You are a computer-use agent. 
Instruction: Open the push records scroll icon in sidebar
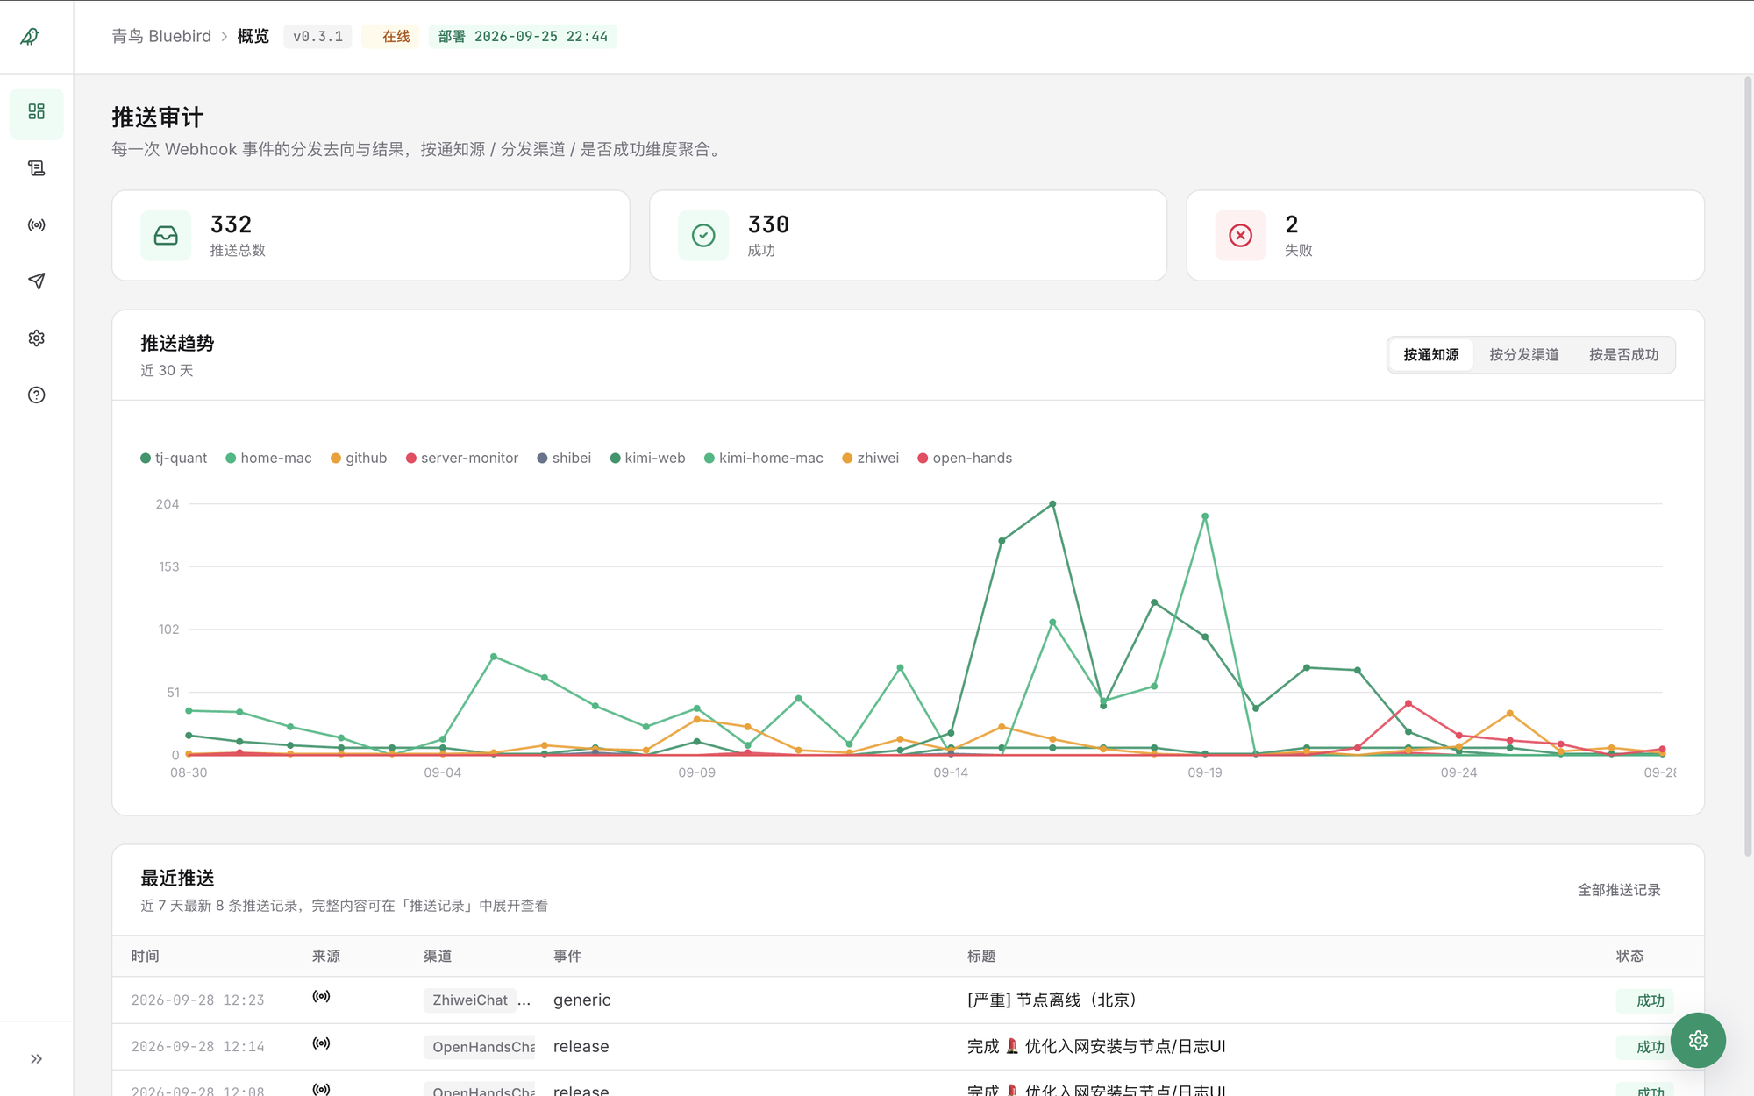coord(36,168)
